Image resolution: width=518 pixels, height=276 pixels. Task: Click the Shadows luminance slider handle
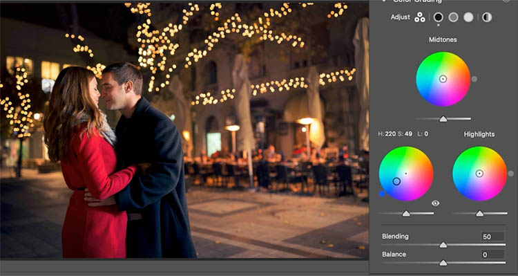(406, 214)
